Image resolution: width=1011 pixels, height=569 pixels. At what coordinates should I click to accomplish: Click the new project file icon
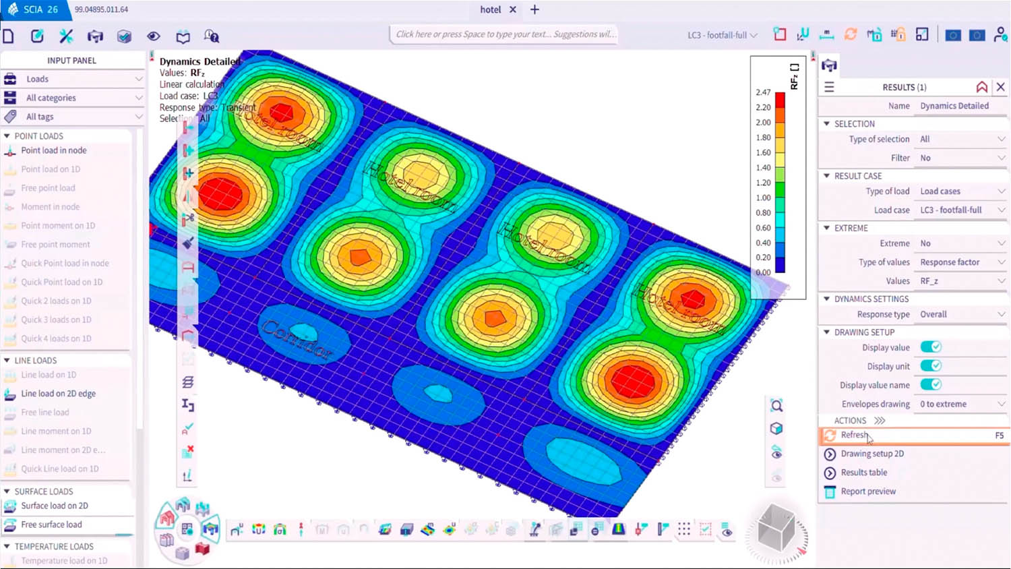point(9,36)
